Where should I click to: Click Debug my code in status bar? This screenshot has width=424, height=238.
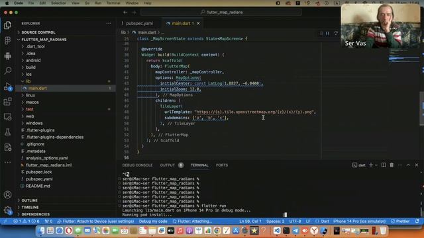153,221
